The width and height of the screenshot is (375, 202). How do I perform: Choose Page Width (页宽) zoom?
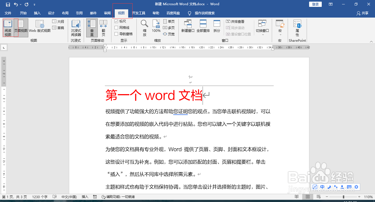169,34
